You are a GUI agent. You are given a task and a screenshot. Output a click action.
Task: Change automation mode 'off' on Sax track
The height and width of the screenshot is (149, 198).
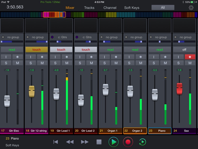pyautogui.click(x=184, y=49)
